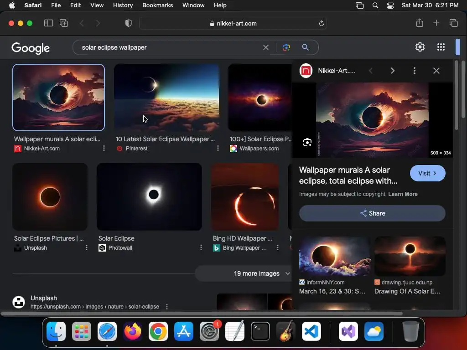Open the Help menu
The width and height of the screenshot is (467, 350).
point(220,5)
